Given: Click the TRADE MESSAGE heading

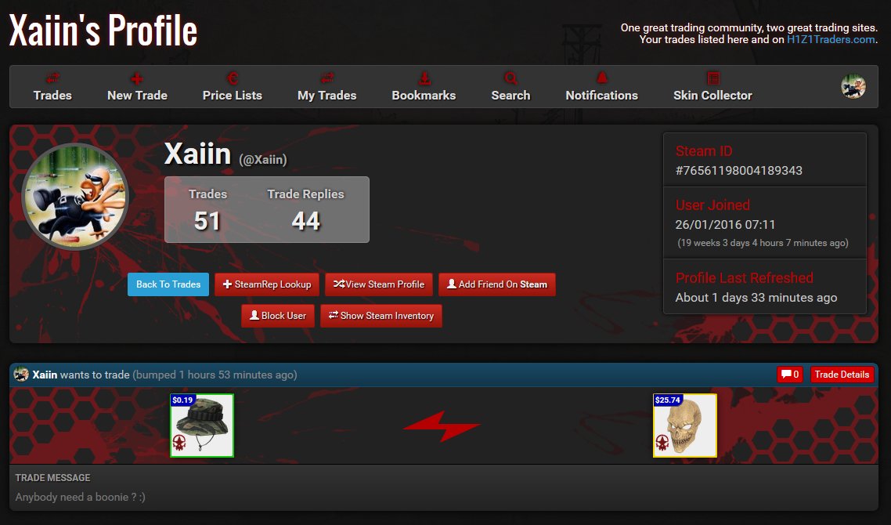Looking at the screenshot, I should tap(52, 478).
